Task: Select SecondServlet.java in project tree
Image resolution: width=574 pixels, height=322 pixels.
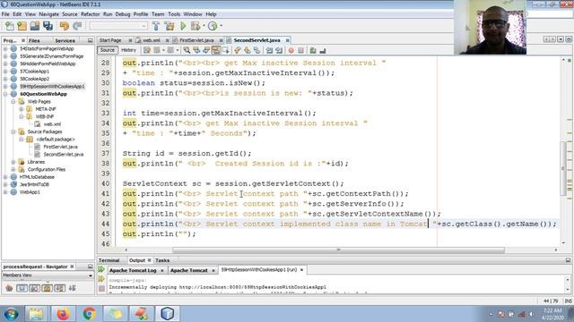Action: tap(64, 155)
